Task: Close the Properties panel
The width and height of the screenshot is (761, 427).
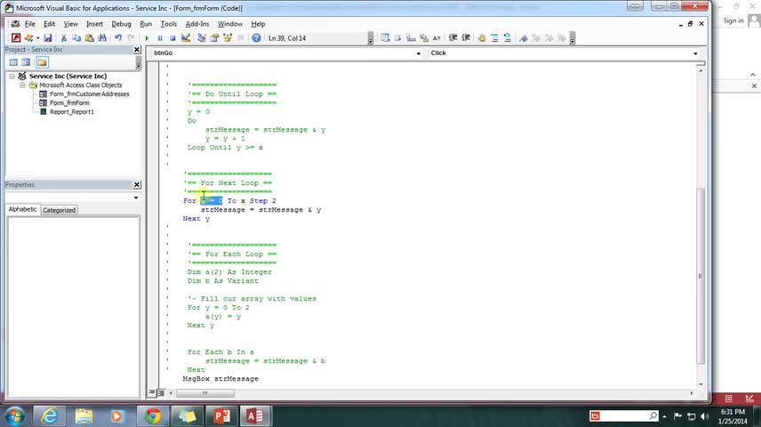Action: 136,185
